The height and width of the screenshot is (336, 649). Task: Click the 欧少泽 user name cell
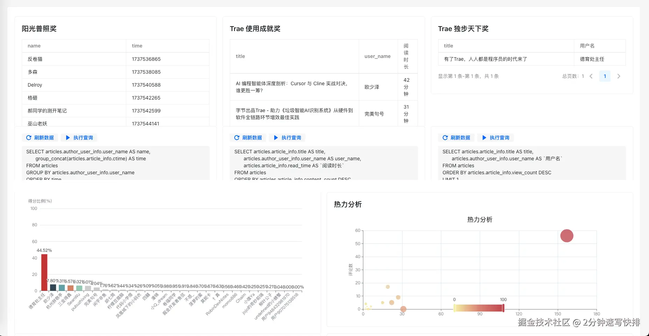point(378,87)
